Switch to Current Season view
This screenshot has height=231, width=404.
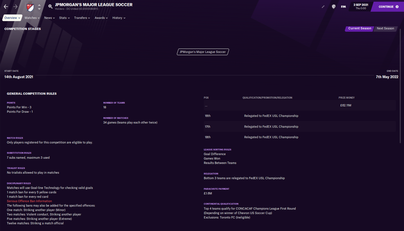point(359,28)
